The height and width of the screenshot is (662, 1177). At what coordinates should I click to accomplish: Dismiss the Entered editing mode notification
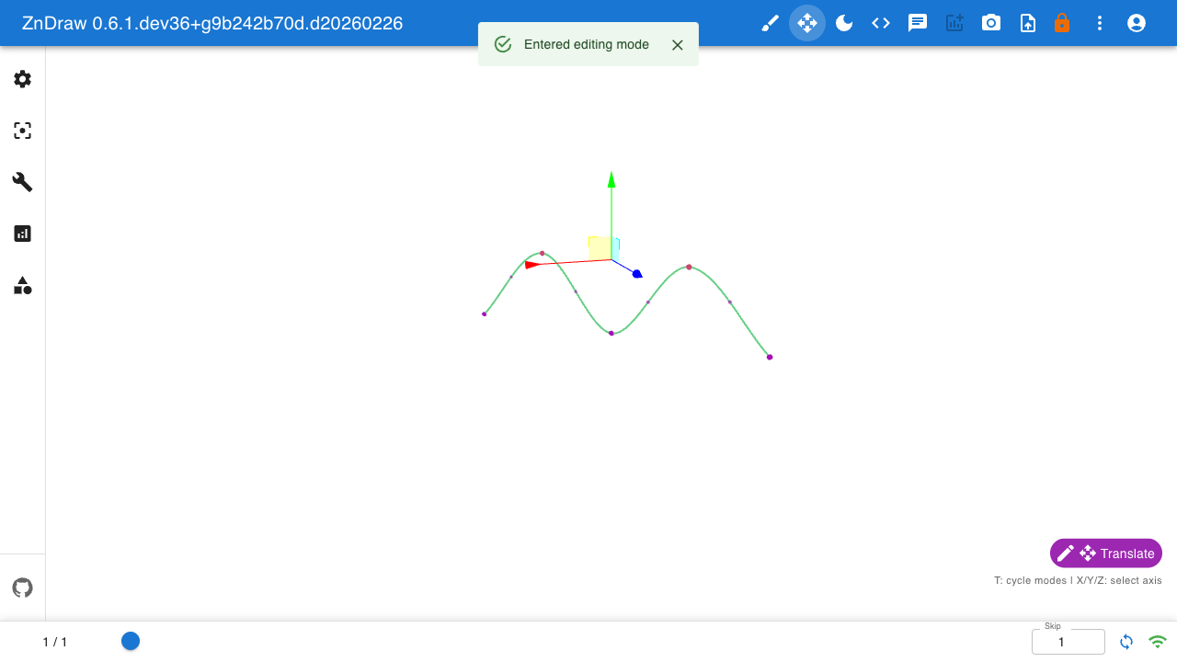click(x=678, y=45)
